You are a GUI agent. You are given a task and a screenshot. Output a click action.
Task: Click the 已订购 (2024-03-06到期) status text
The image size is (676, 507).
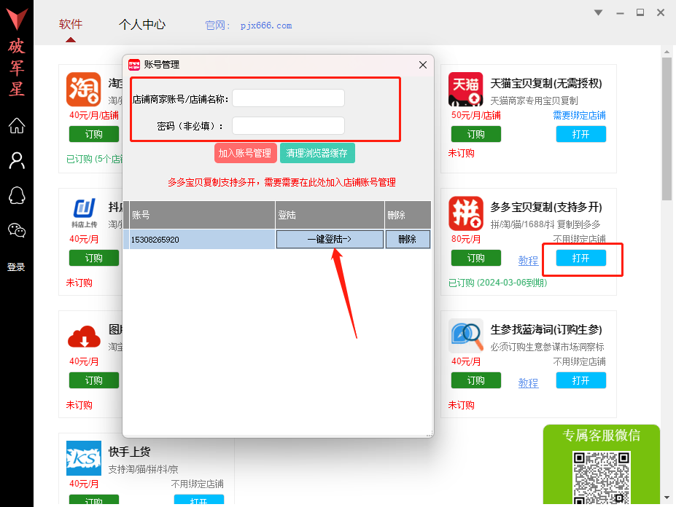[x=497, y=283]
